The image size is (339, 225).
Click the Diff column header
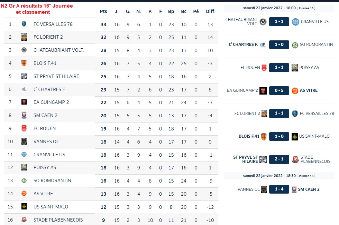[x=210, y=11]
